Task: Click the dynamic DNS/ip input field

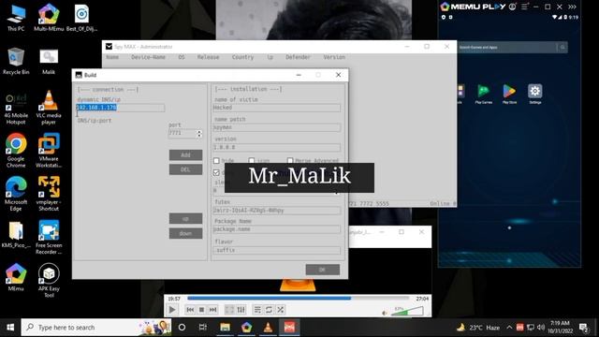Action: (121, 108)
